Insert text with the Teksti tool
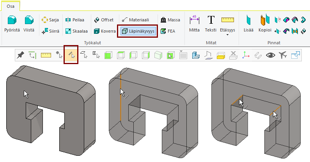The width and height of the screenshot is (310, 162). [x=211, y=24]
